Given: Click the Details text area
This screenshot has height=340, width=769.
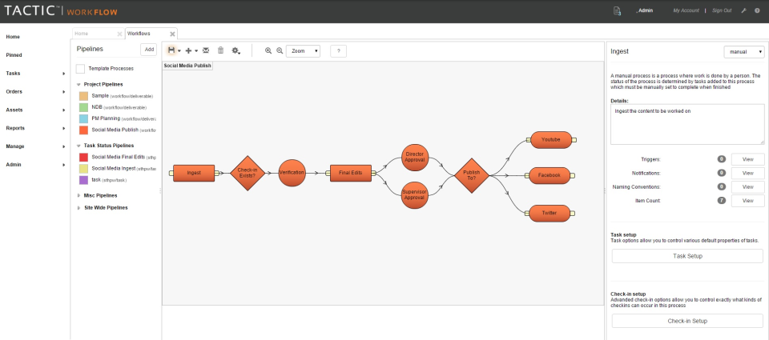Looking at the screenshot, I should pyautogui.click(x=686, y=124).
